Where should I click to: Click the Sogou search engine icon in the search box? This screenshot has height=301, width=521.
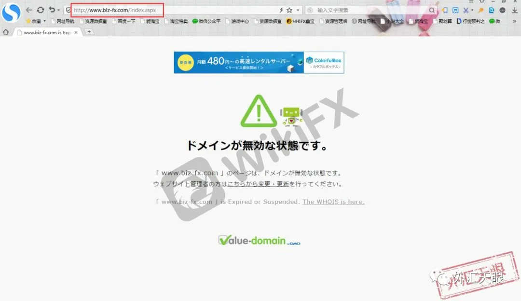click(310, 10)
